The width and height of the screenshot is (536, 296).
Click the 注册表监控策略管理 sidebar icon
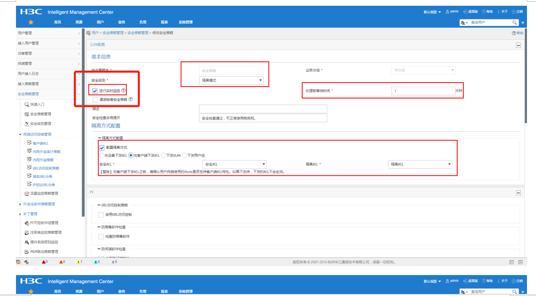(x=27, y=232)
